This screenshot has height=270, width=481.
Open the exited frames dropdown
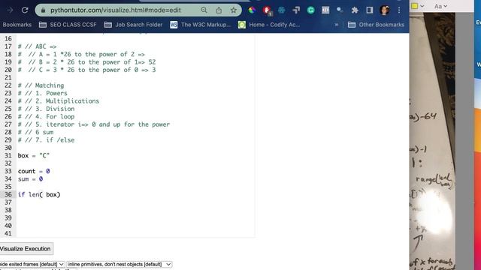click(32, 264)
